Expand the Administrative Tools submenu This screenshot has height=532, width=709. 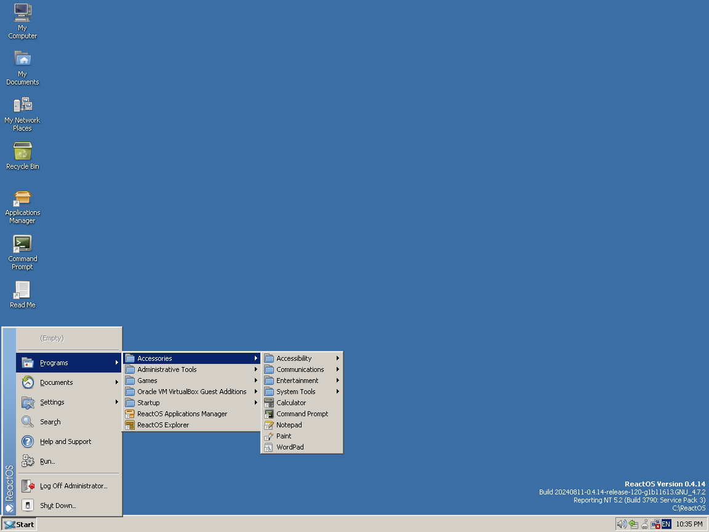[x=192, y=369]
